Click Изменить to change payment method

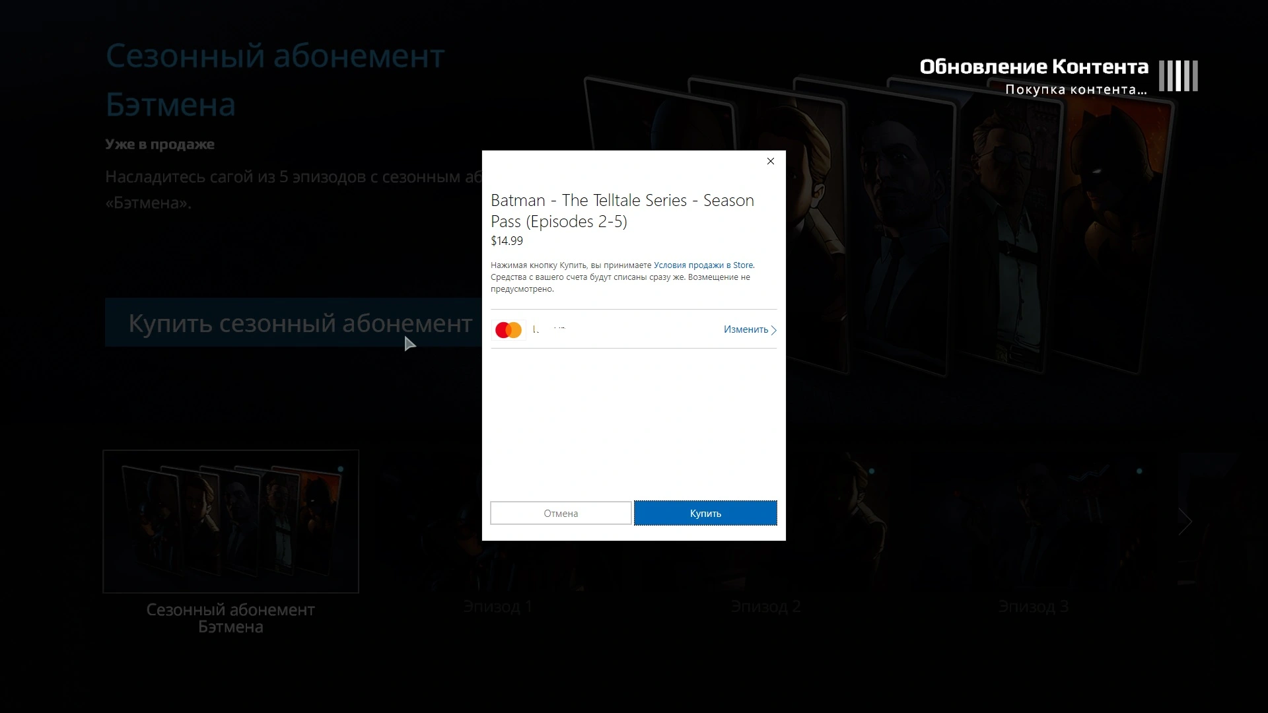click(x=750, y=329)
